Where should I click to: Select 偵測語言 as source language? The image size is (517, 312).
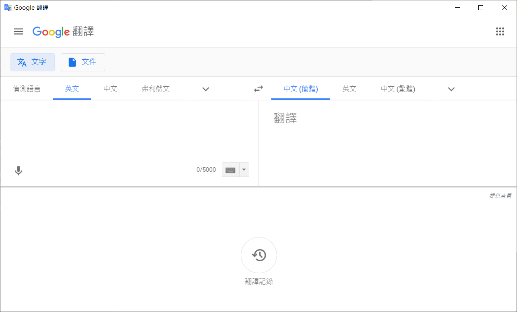[x=27, y=89]
